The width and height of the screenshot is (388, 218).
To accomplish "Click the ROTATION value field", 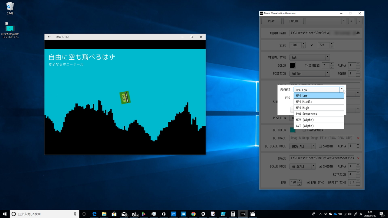I will pyautogui.click(x=352, y=174).
